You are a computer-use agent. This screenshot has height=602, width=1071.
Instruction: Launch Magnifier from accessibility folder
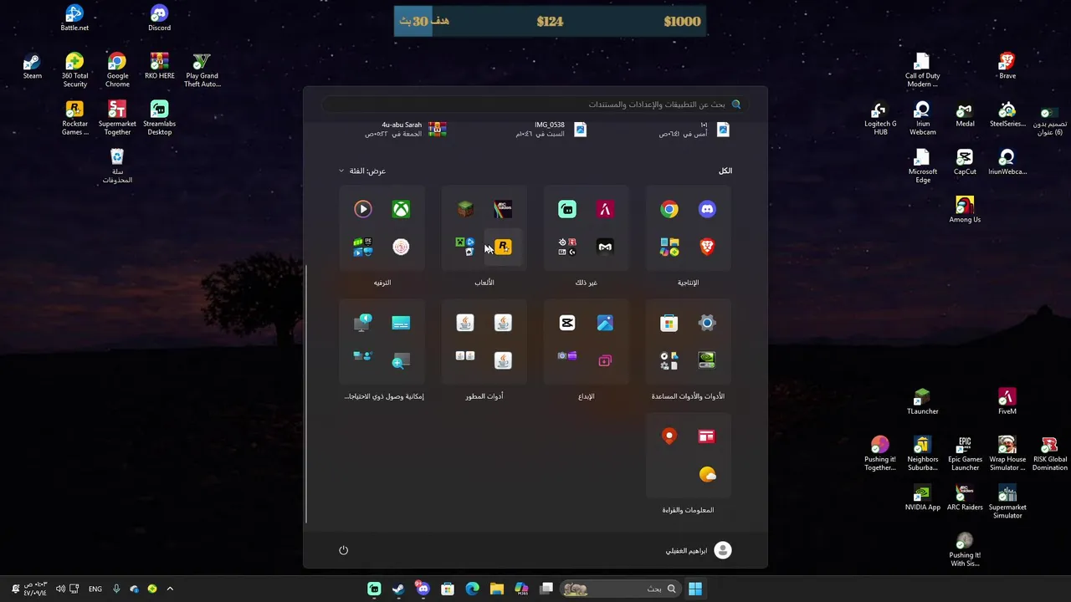(401, 360)
